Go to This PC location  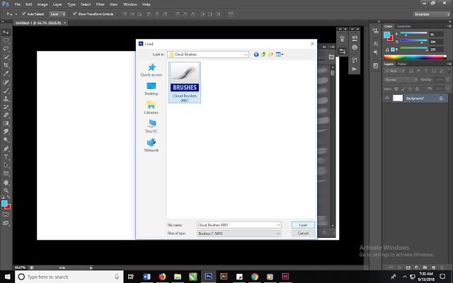pyautogui.click(x=151, y=127)
